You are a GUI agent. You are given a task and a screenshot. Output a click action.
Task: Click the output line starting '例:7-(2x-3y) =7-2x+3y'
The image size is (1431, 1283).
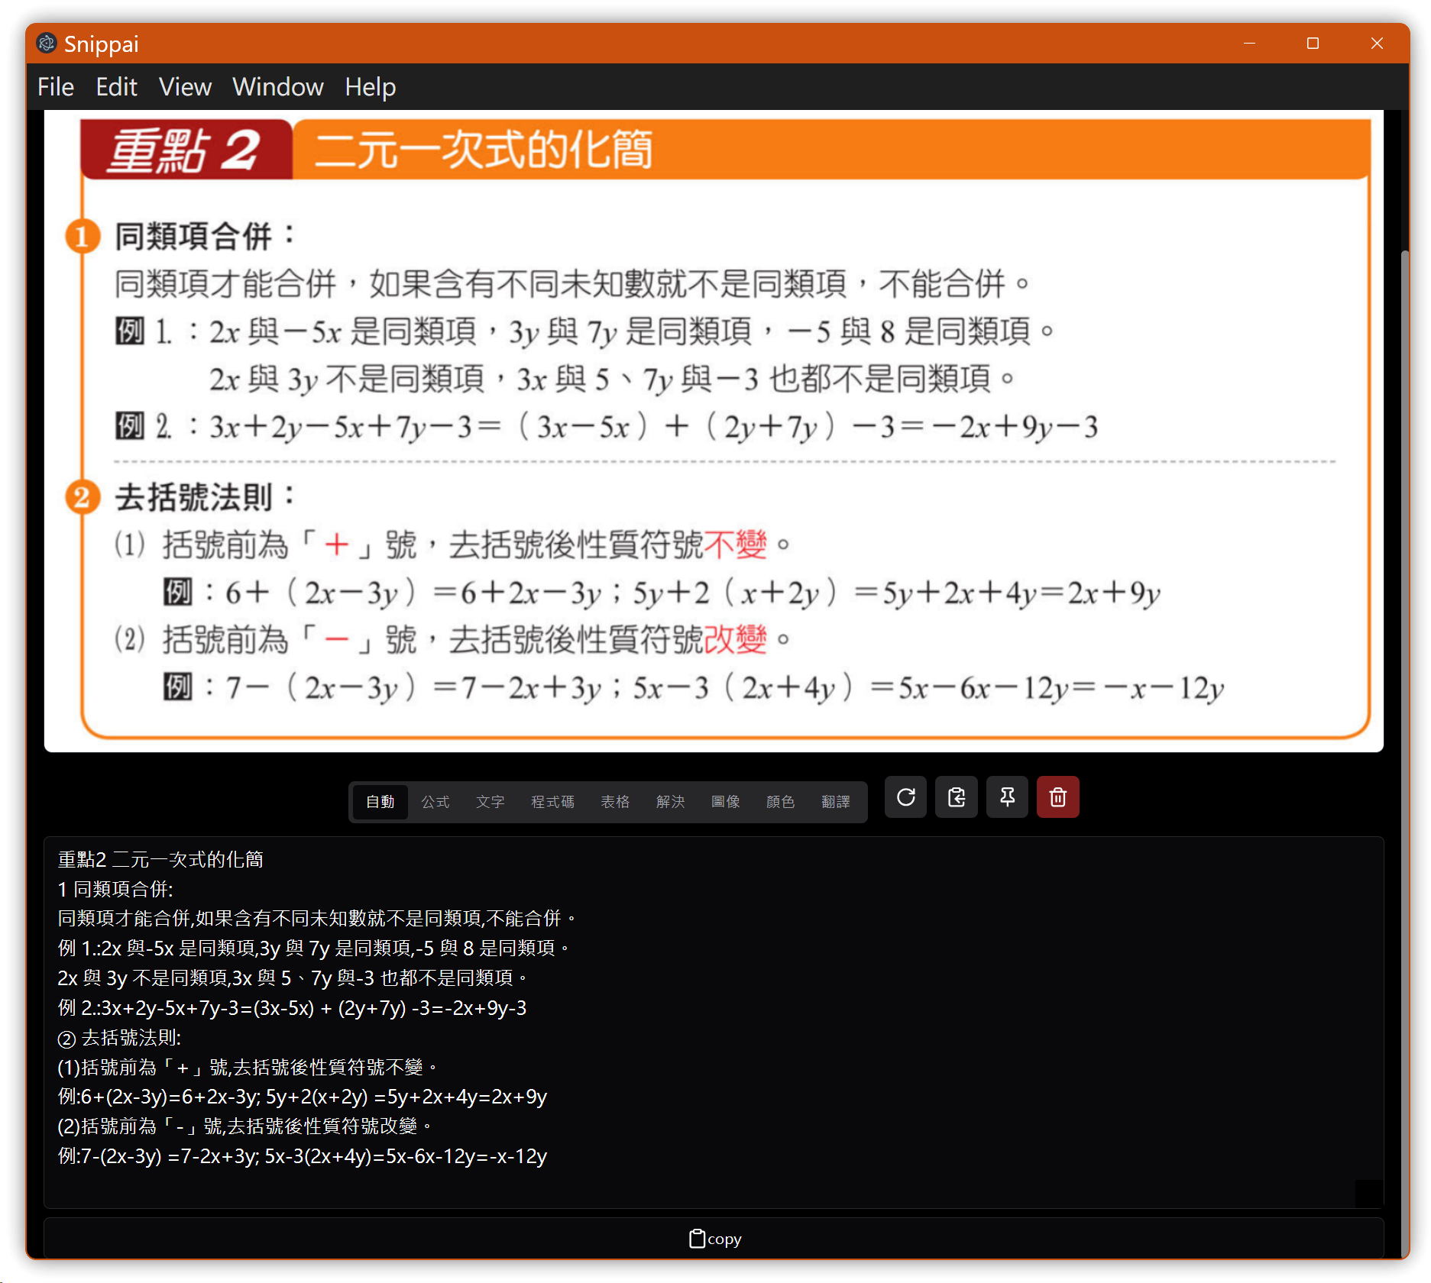(303, 1156)
